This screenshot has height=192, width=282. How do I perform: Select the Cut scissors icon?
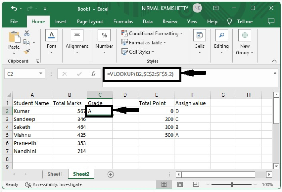tap(27, 33)
